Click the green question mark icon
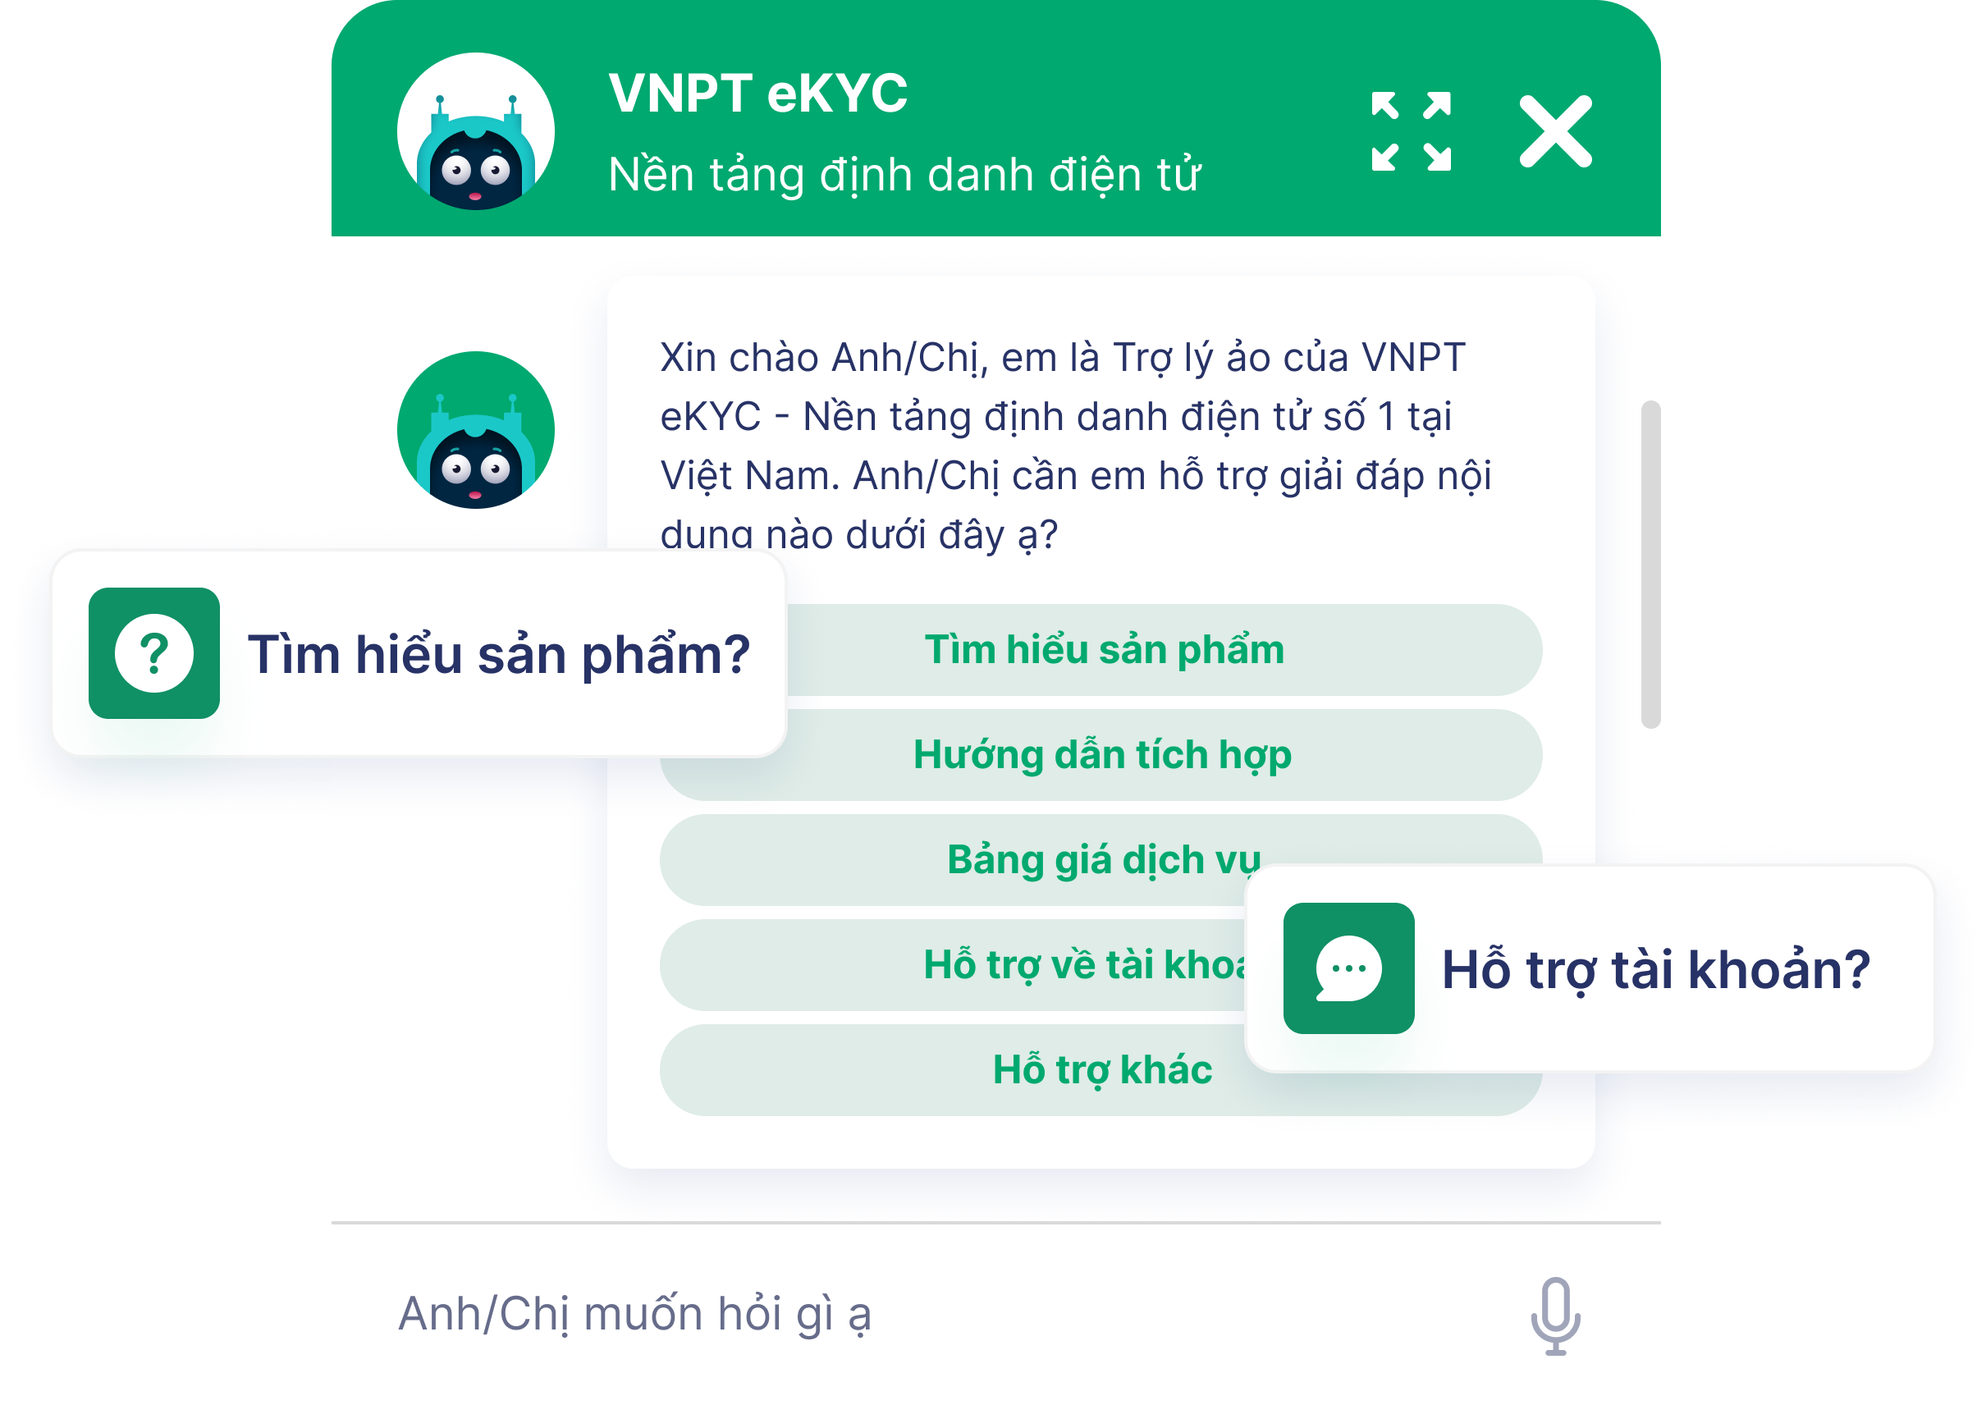The height and width of the screenshot is (1405, 1986). click(x=154, y=653)
